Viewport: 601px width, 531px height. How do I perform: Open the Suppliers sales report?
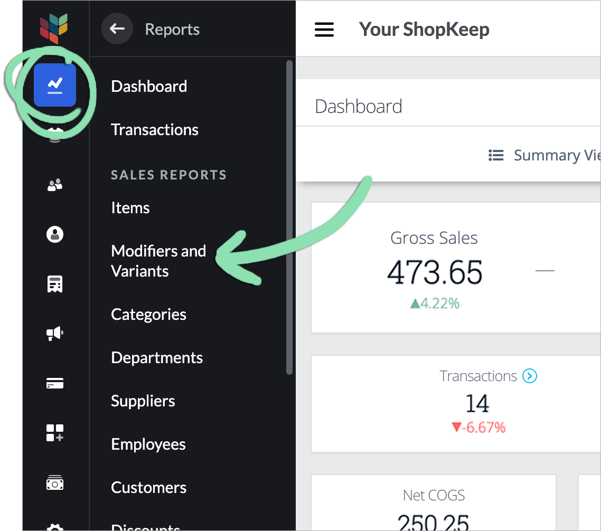[x=143, y=401]
